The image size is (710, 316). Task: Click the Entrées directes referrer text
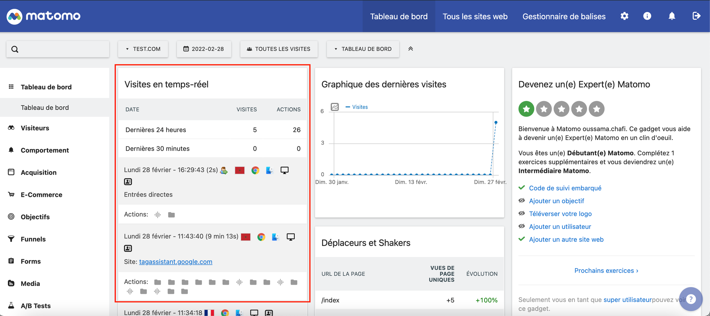pos(148,194)
